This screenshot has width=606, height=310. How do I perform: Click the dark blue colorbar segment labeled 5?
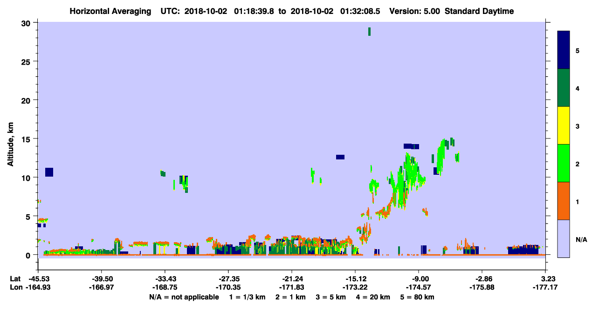click(x=564, y=50)
